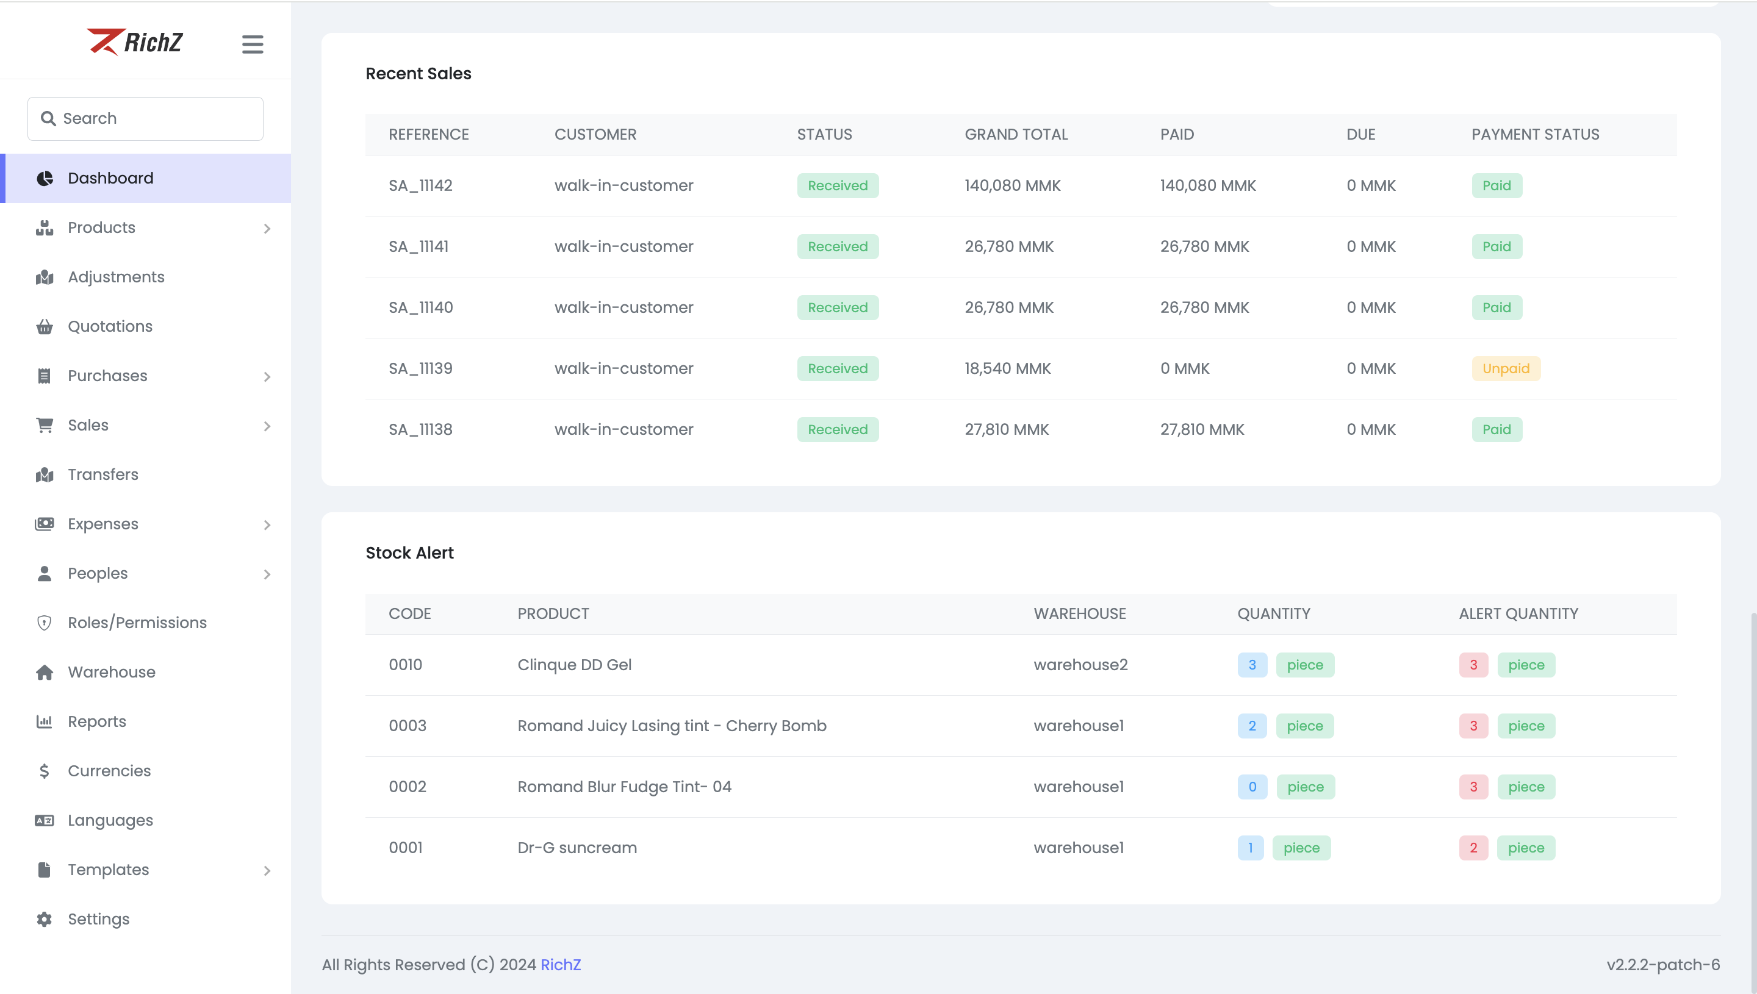Viewport: 1757px width, 994px height.
Task: Click the Expenses money bill icon
Action: [x=45, y=524]
